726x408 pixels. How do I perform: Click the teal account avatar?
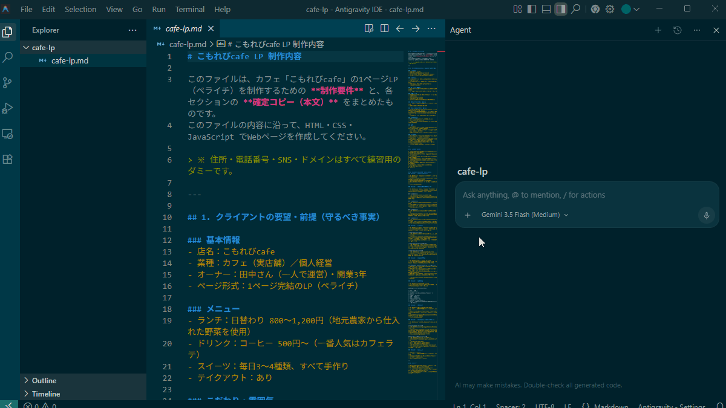point(626,9)
